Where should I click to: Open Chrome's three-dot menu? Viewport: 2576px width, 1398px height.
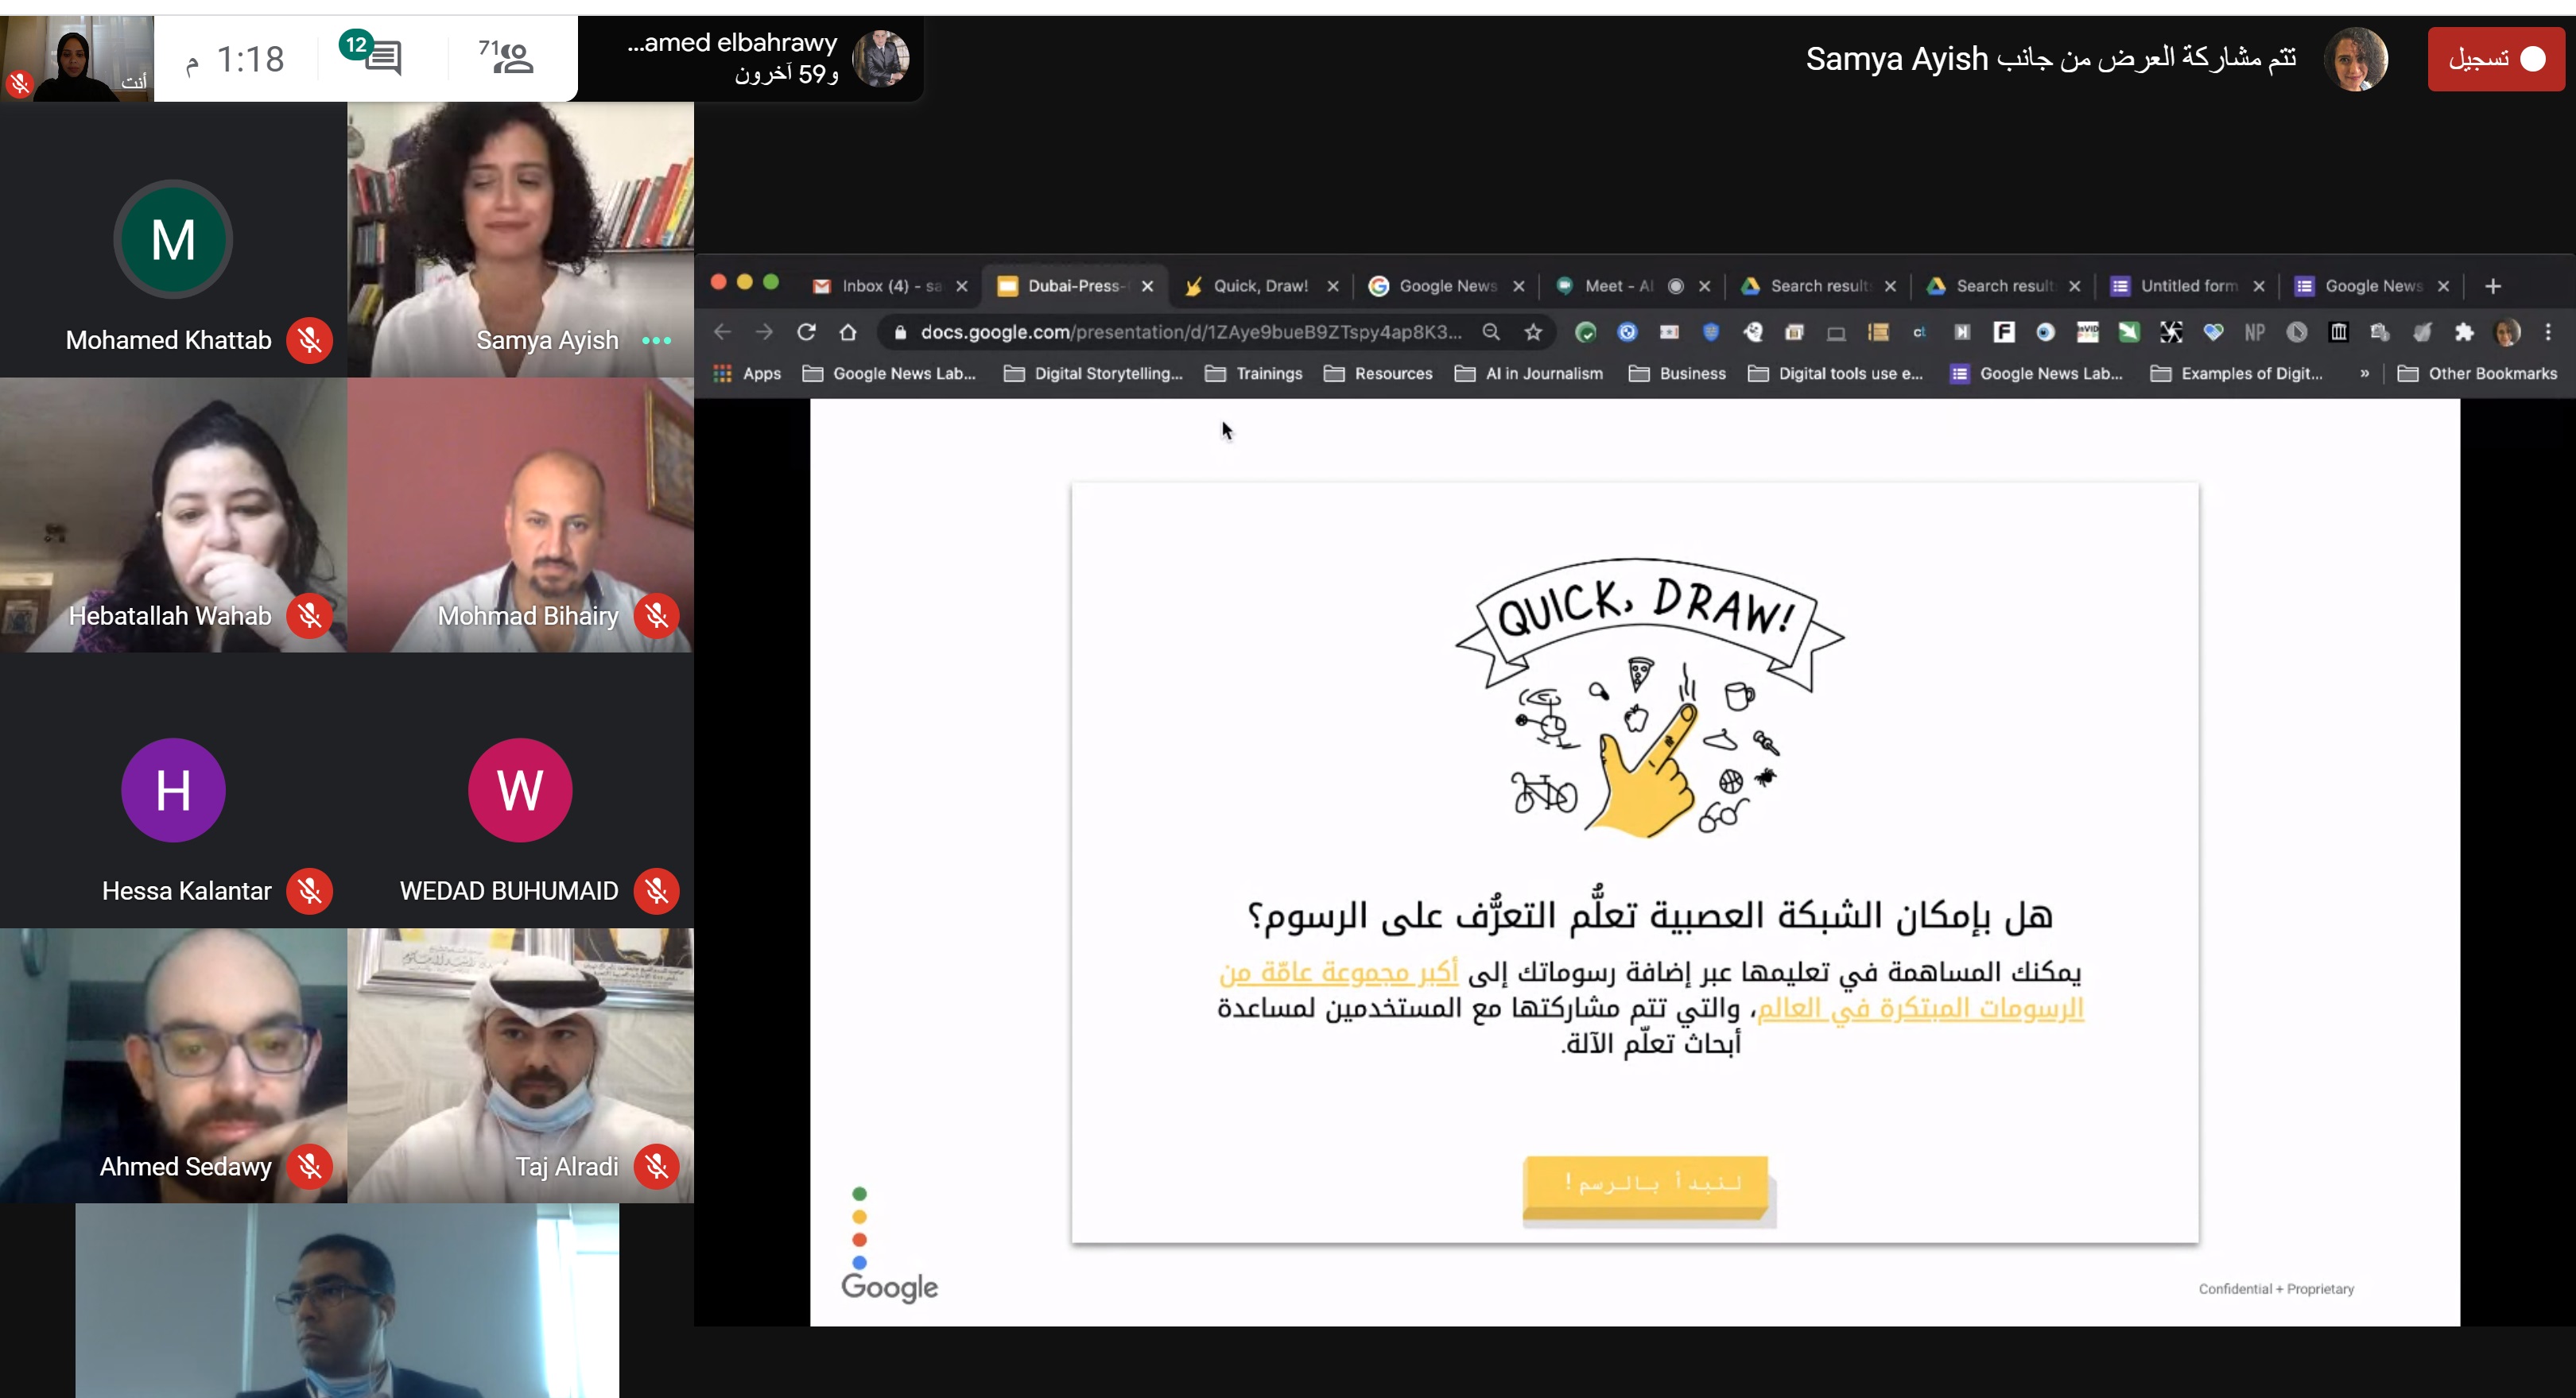tap(2548, 331)
